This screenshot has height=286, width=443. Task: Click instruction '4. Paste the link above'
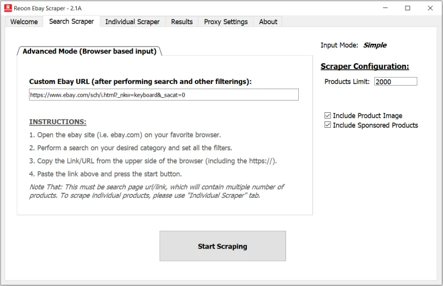pos(106,174)
